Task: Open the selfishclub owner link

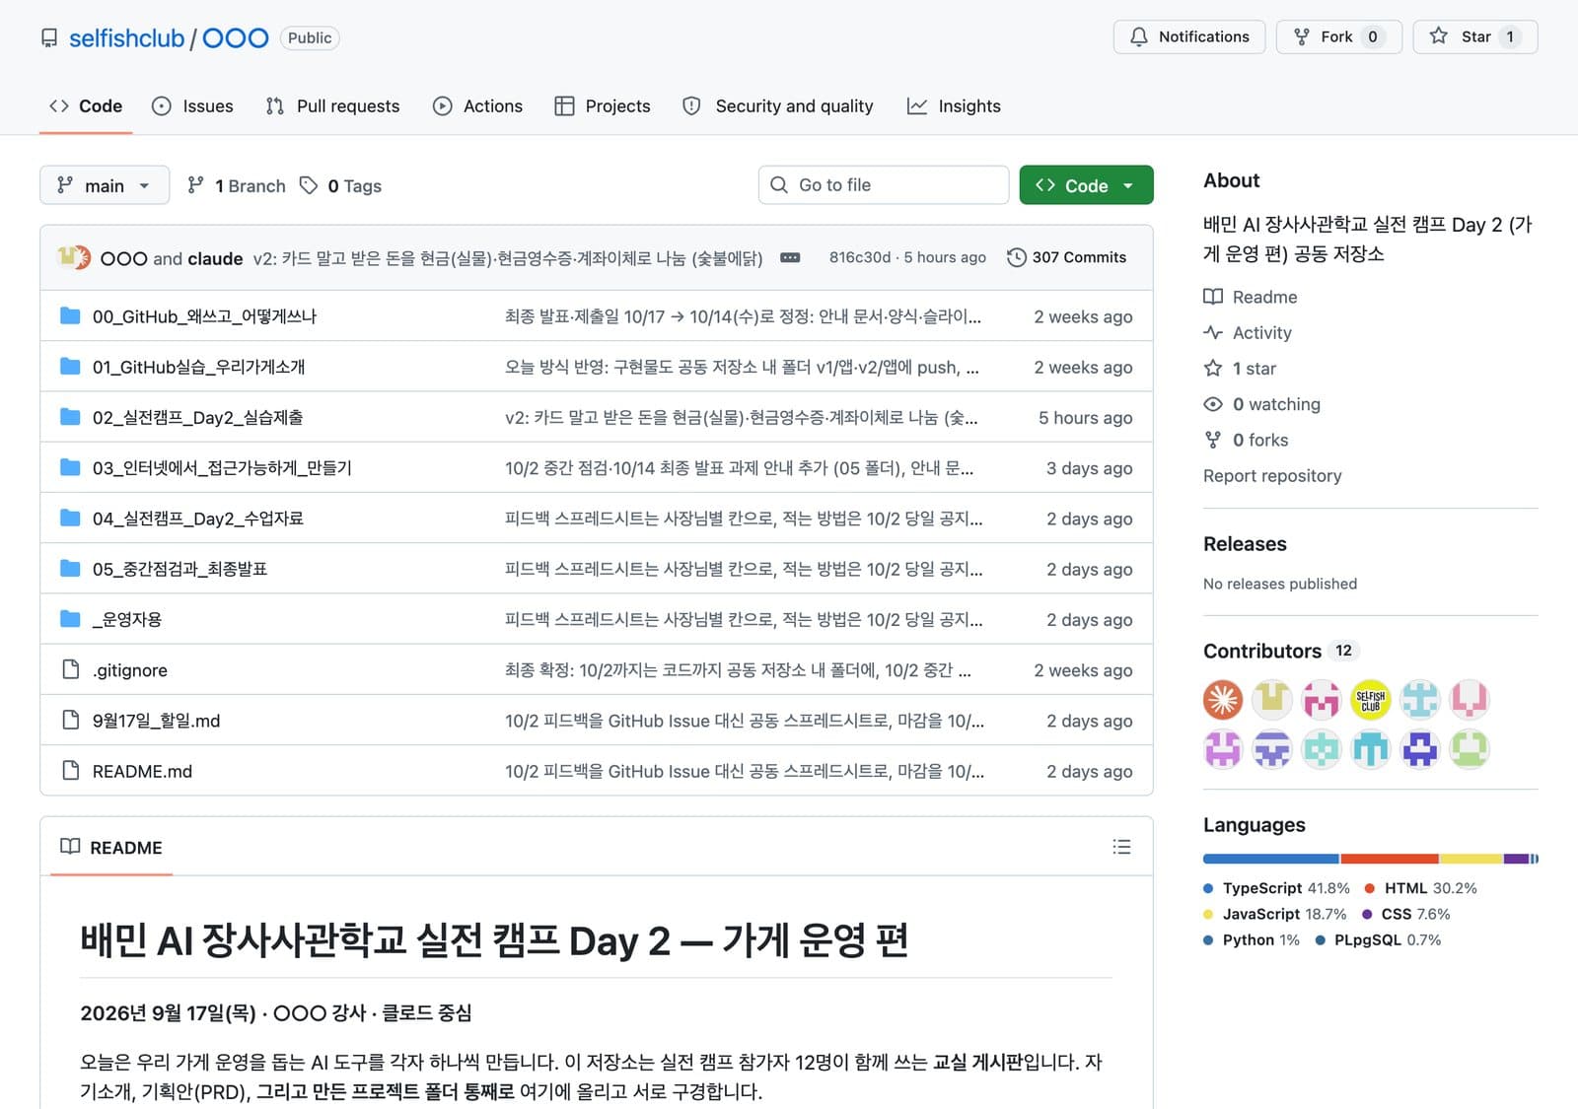Action: pyautogui.click(x=126, y=38)
